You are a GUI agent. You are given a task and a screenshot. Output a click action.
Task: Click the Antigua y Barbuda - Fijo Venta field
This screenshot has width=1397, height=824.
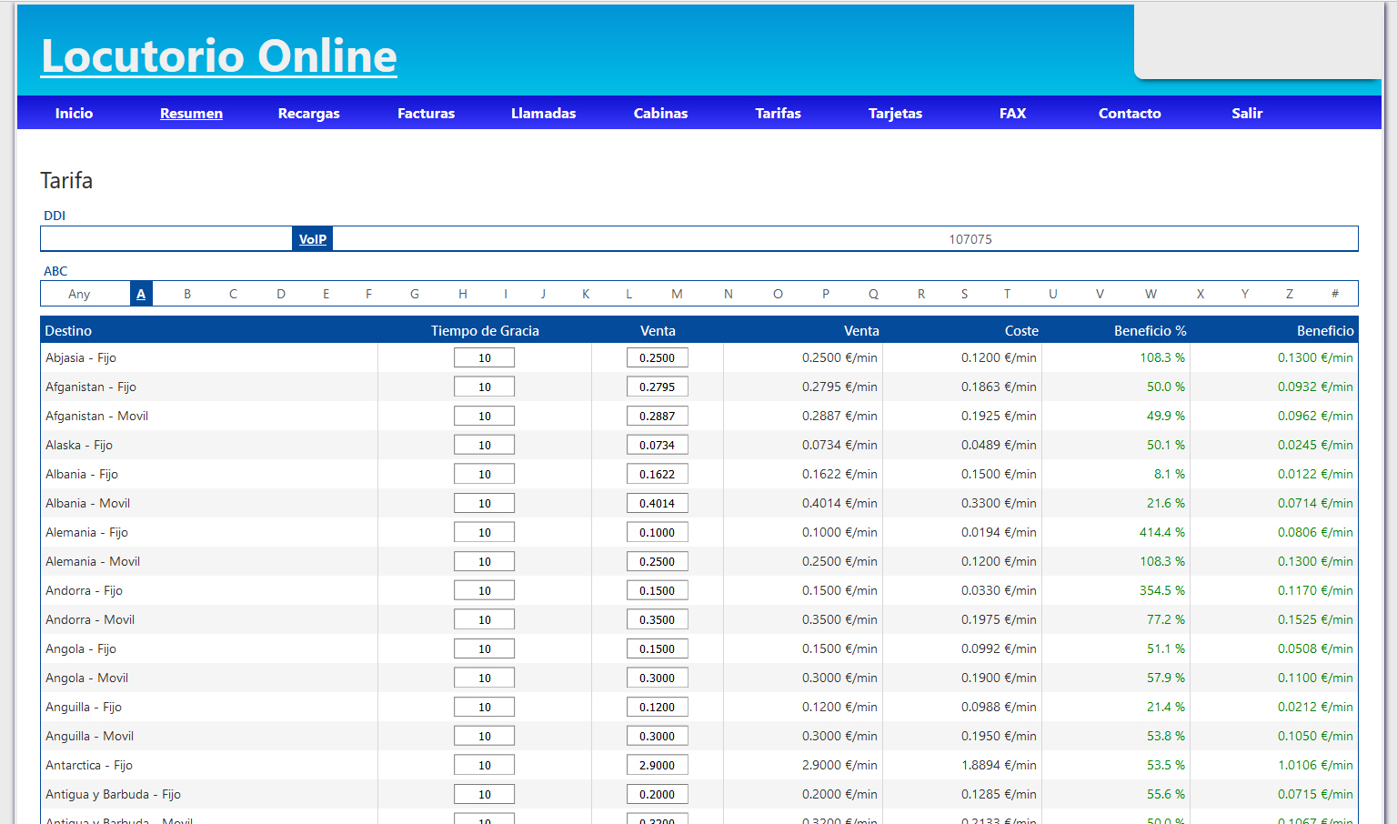pos(658,794)
